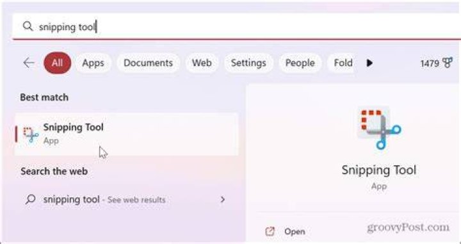The image size is (461, 244).
Task: Switch to the Apps filter tab
Action: pyautogui.click(x=93, y=63)
